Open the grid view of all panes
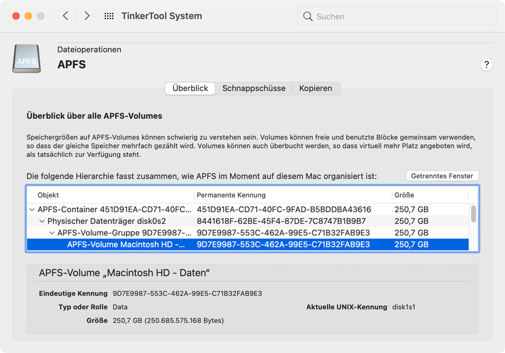The height and width of the screenshot is (353, 505). (109, 16)
